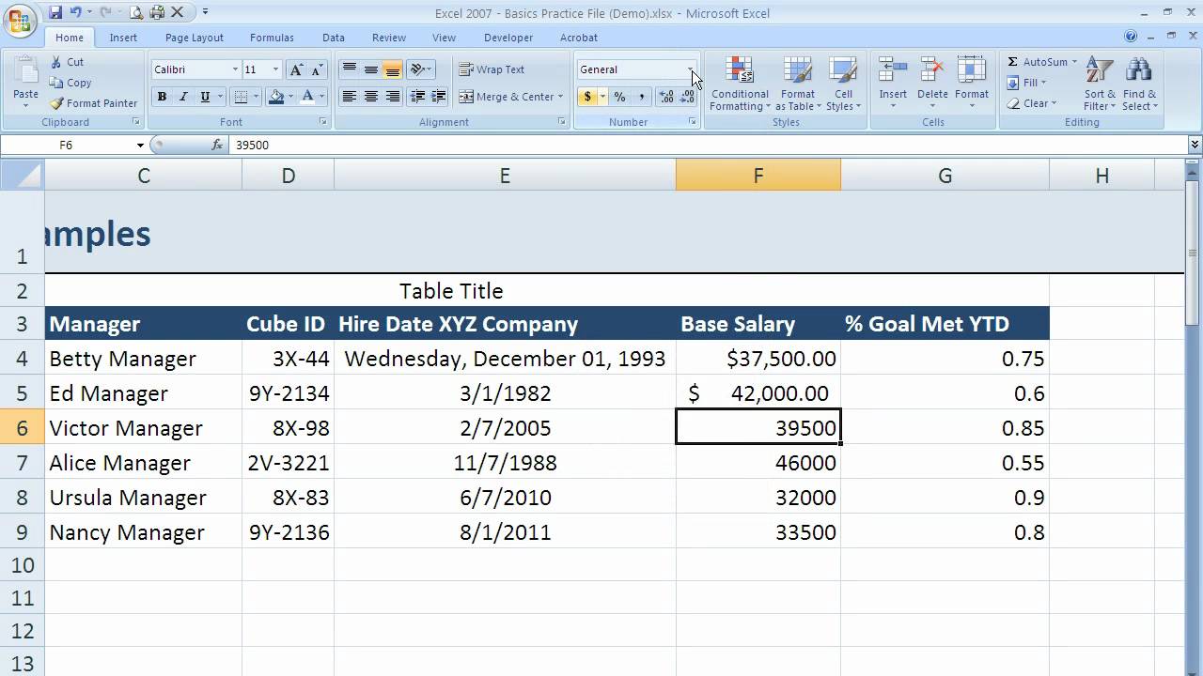Switch to the View tab
Image resolution: width=1203 pixels, height=676 pixels.
click(x=444, y=38)
